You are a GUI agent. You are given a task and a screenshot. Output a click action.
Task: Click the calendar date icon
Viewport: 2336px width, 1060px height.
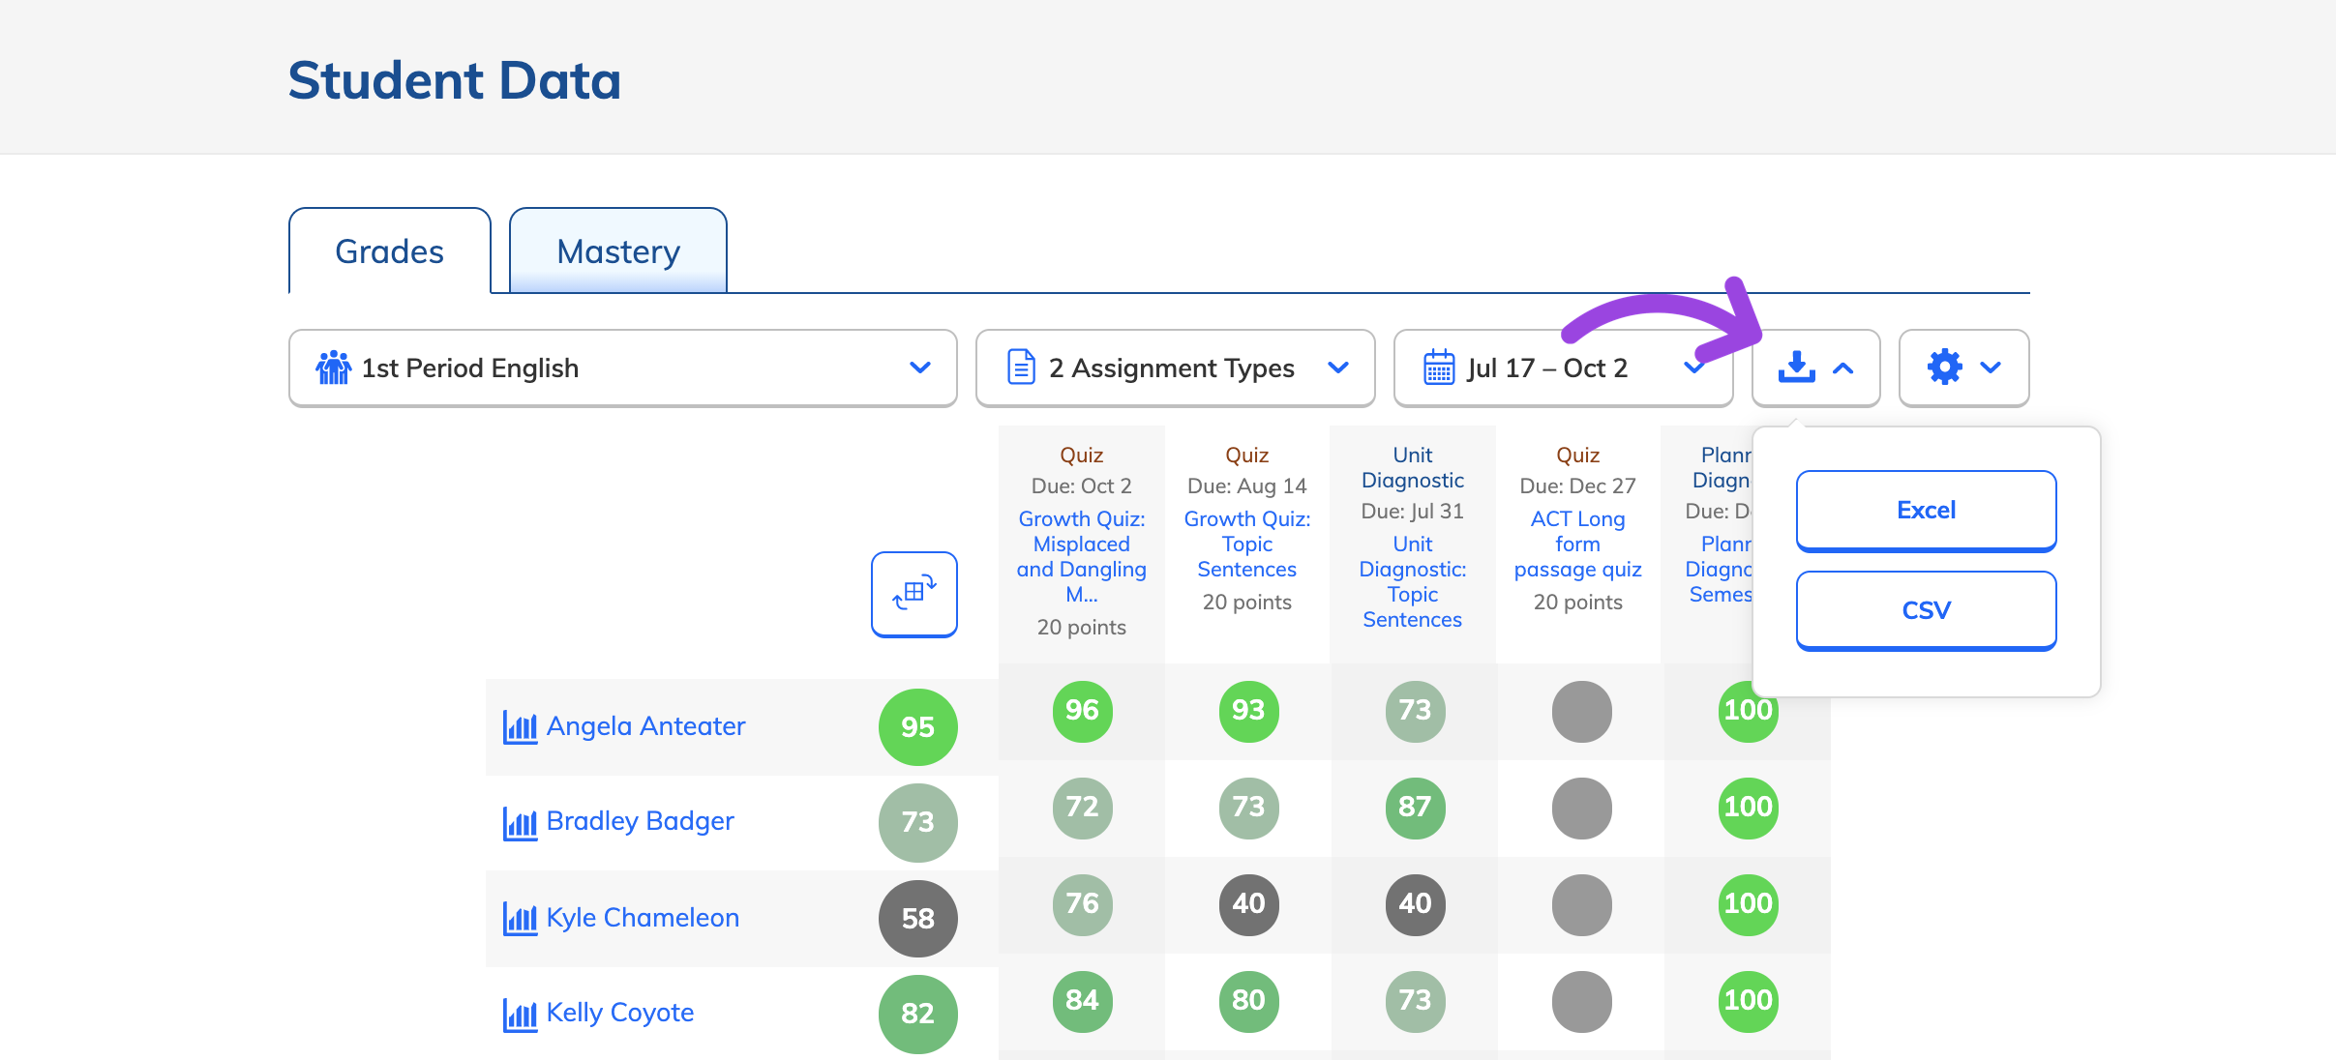(1439, 368)
